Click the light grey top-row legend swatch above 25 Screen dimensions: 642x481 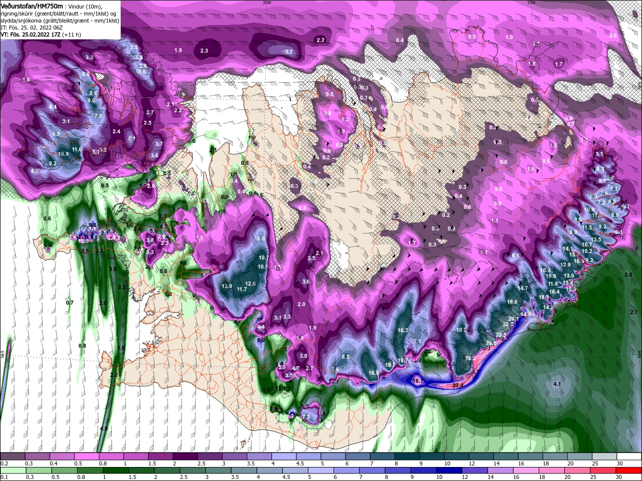pyautogui.click(x=604, y=456)
